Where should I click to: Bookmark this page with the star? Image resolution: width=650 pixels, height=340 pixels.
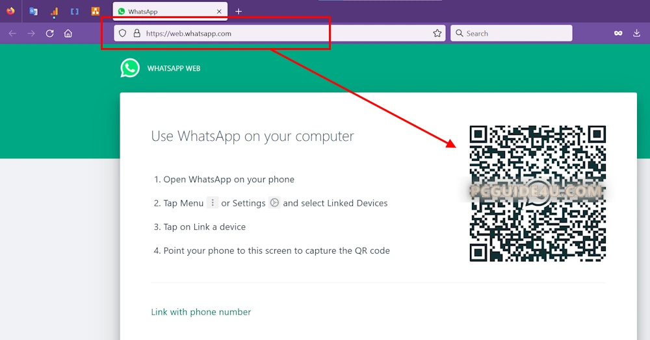437,34
